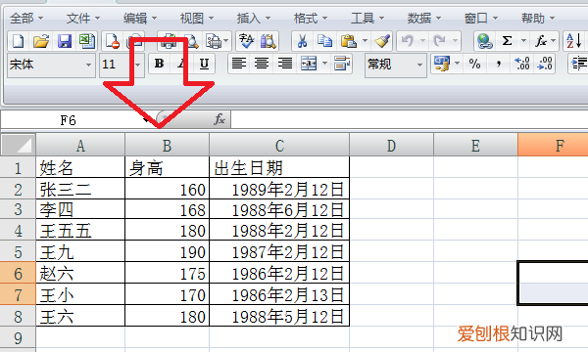Undo the last action
The width and height of the screenshot is (588, 352).
pos(408,40)
